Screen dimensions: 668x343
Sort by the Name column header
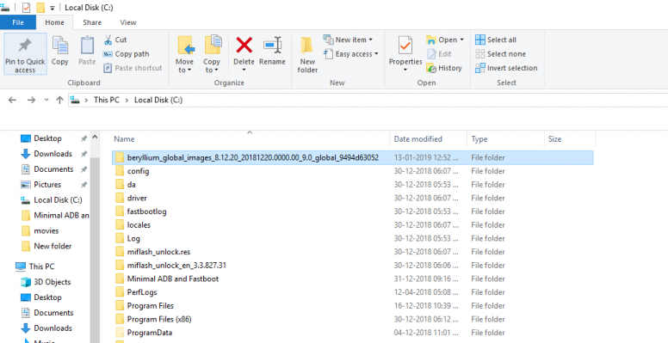[125, 139]
